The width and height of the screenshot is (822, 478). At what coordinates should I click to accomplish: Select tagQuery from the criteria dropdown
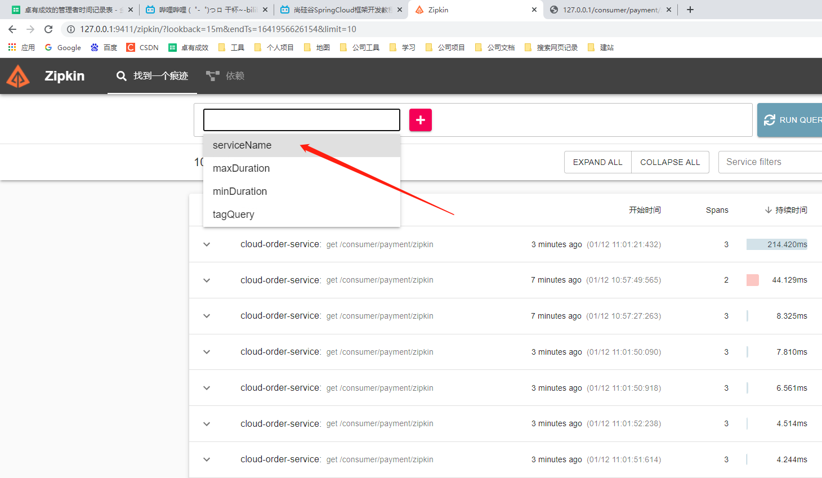coord(302,215)
